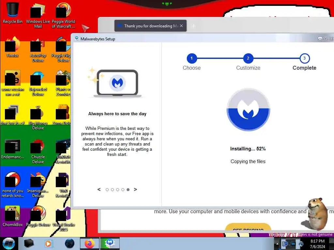Click step 3 Complete in setup progress
This screenshot has height=250, width=334.
point(304,58)
